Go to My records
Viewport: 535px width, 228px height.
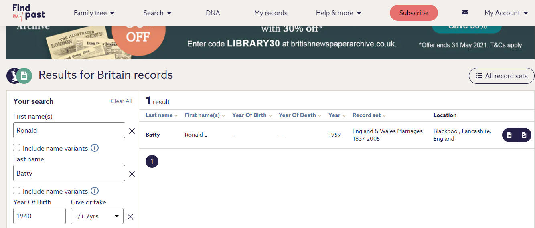(271, 13)
